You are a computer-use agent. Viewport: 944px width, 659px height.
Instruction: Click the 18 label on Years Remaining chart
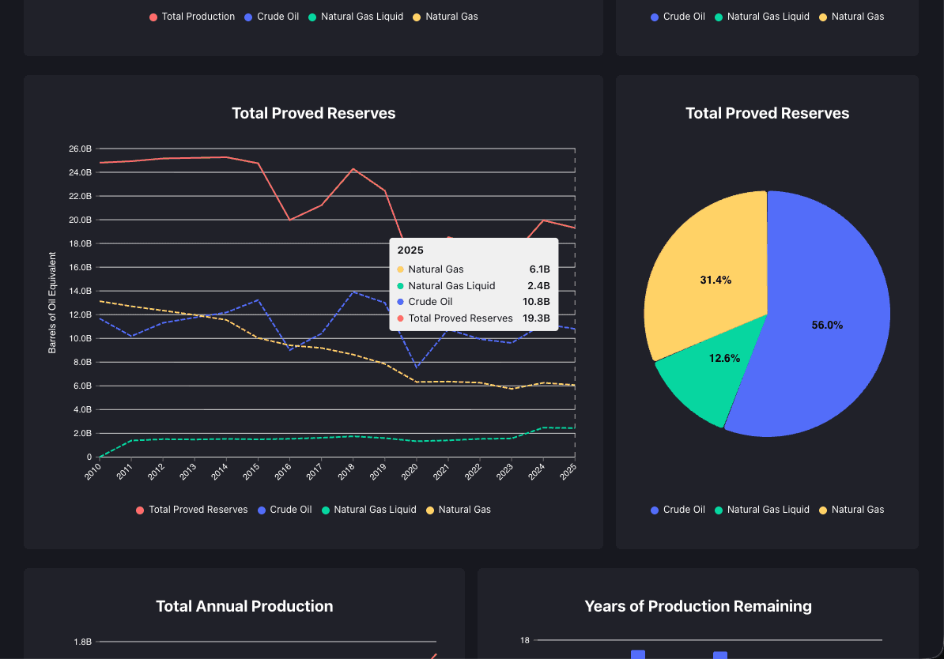click(x=525, y=640)
